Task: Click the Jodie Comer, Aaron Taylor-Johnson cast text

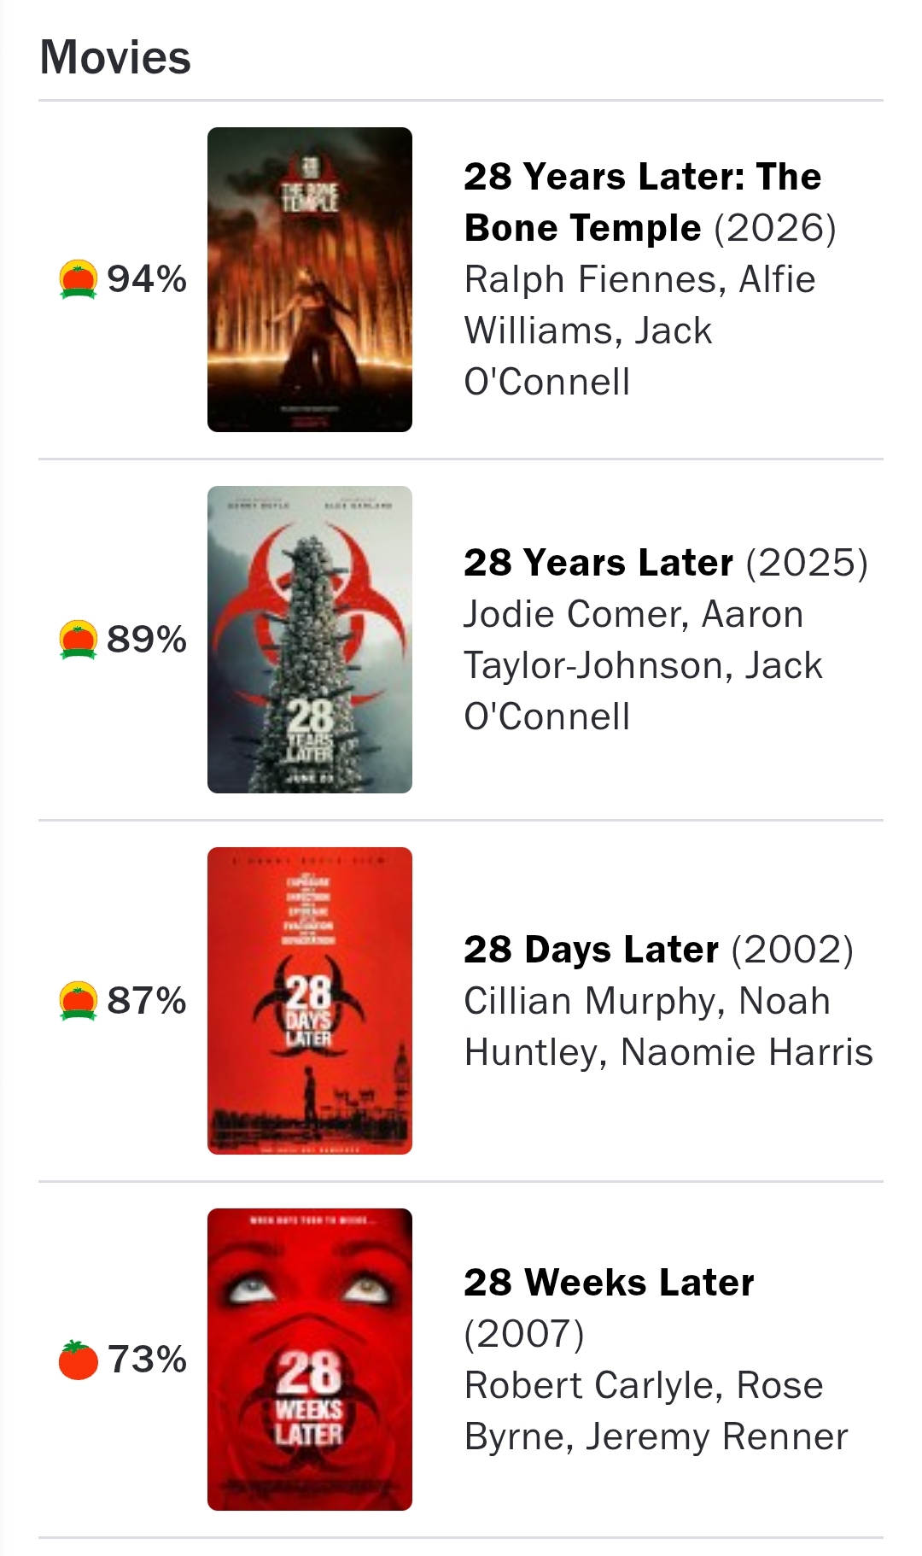Action: pos(644,665)
